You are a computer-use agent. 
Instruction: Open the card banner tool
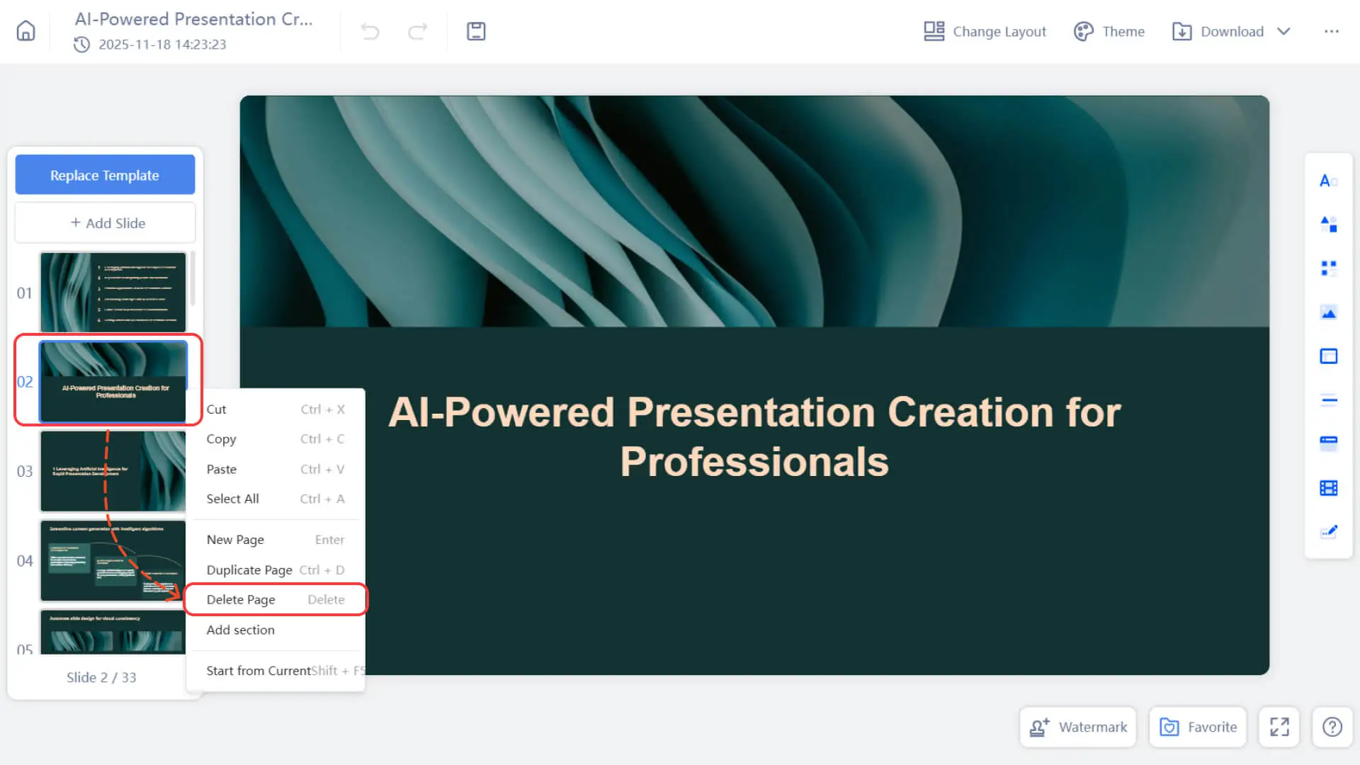coord(1328,443)
